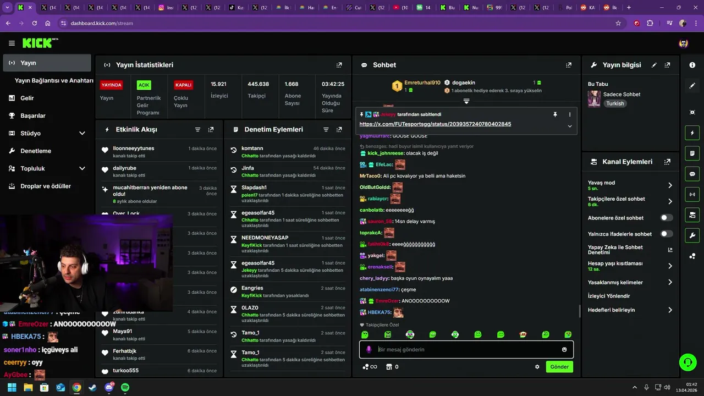This screenshot has height=396, width=704.
Task: Click the focus frame icon in right sidebar
Action: pos(692,112)
